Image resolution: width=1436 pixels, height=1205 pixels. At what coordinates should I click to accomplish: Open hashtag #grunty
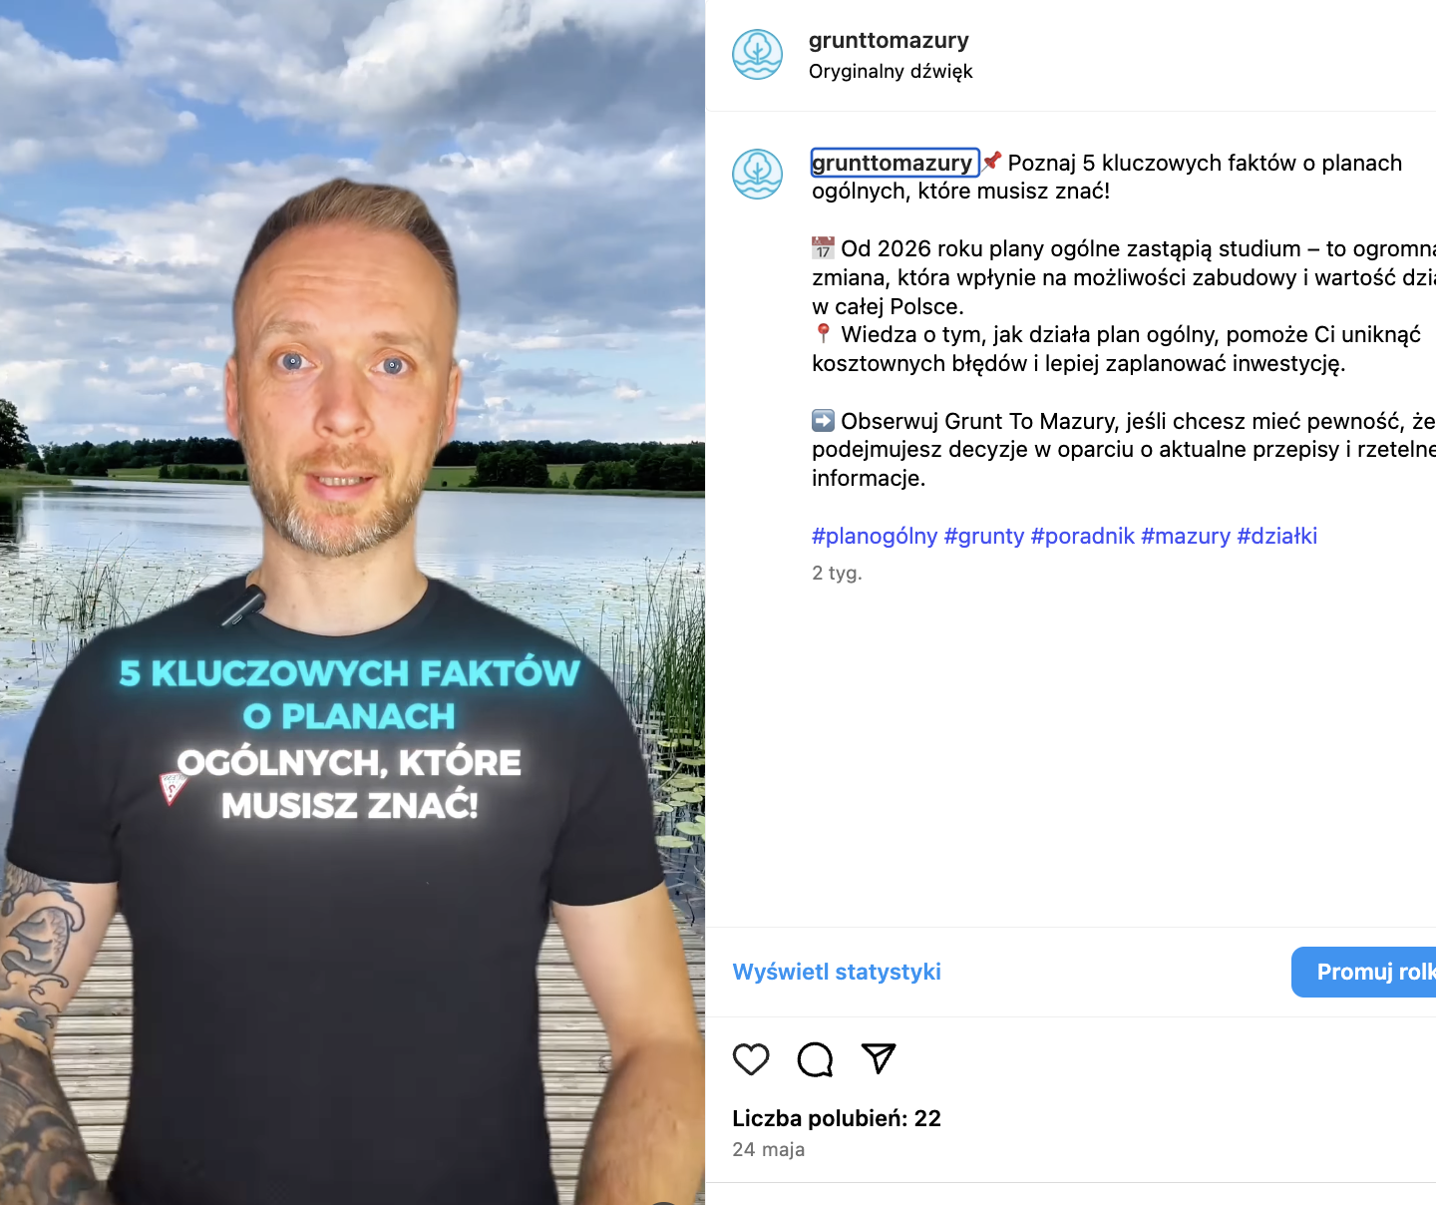coord(984,537)
